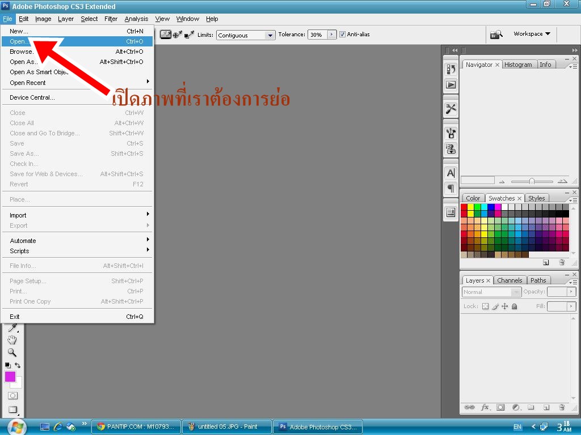Pick the pure red swatch in Swatches
The height and width of the screenshot is (435, 581).
click(x=464, y=207)
